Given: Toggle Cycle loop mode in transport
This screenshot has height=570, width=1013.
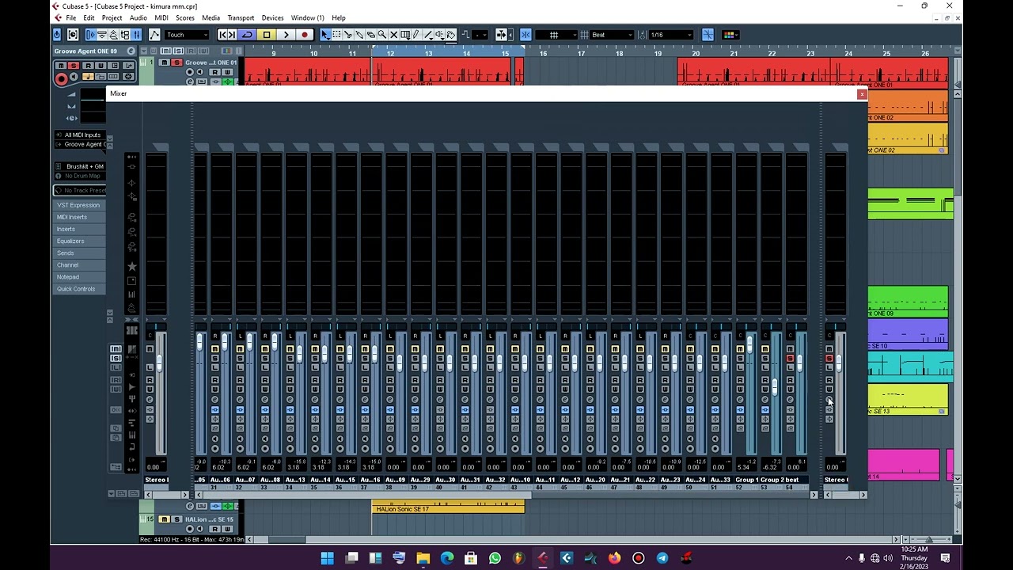Looking at the screenshot, I should 249,35.
